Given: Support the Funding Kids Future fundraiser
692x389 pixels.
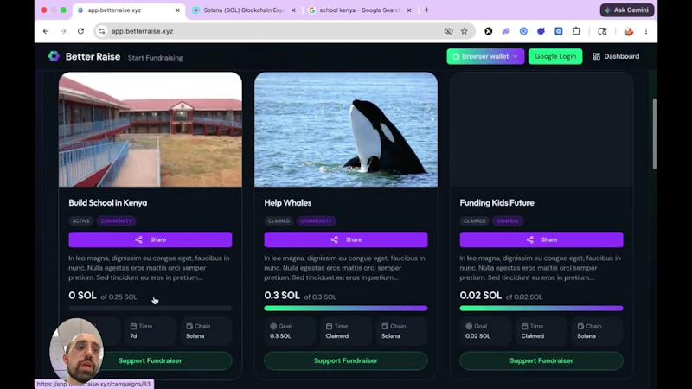Looking at the screenshot, I should [x=541, y=360].
